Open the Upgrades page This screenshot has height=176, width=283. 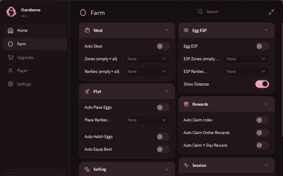click(35, 57)
